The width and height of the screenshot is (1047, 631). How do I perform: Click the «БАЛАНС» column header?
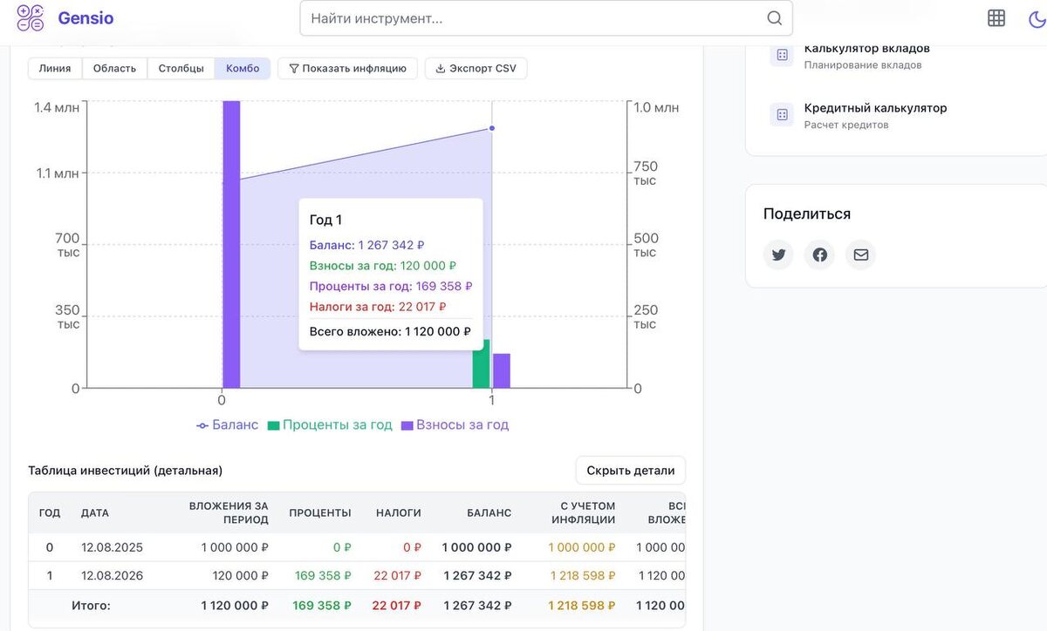pos(489,512)
